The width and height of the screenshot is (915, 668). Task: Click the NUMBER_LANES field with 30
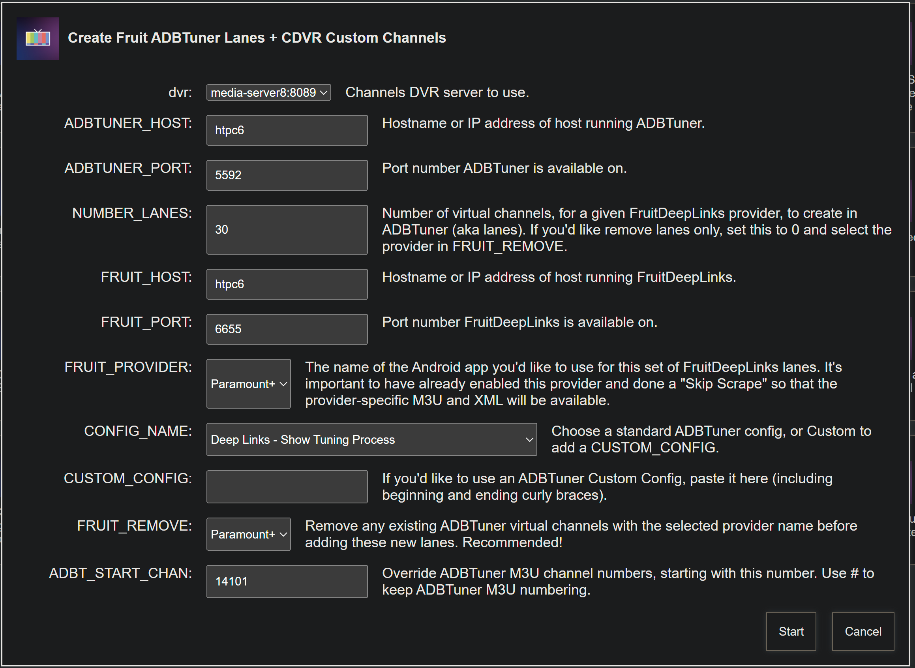[287, 230]
